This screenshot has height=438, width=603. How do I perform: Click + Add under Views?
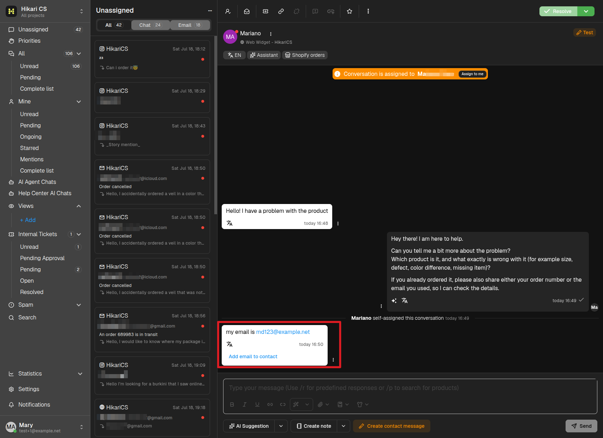click(x=28, y=220)
